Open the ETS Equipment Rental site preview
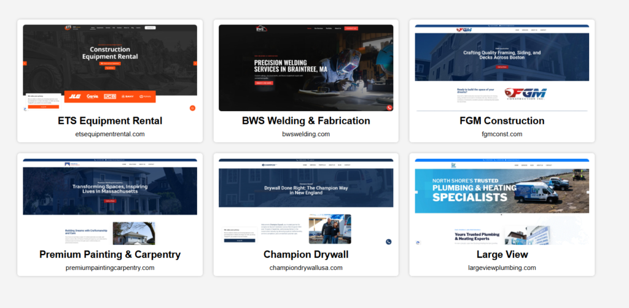The height and width of the screenshot is (308, 629). (110, 68)
